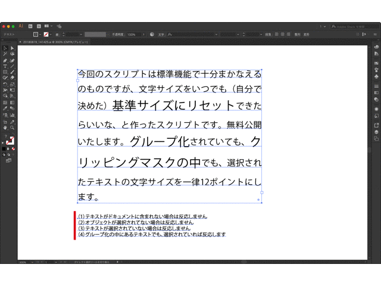Click the opacity field showing 100%

click(133, 35)
